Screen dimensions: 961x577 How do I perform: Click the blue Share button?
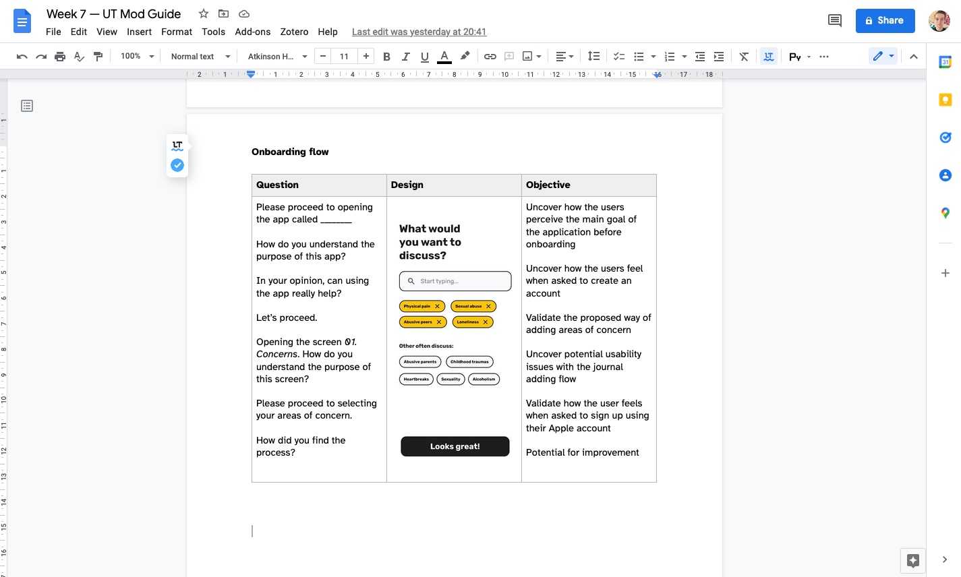pyautogui.click(x=885, y=21)
